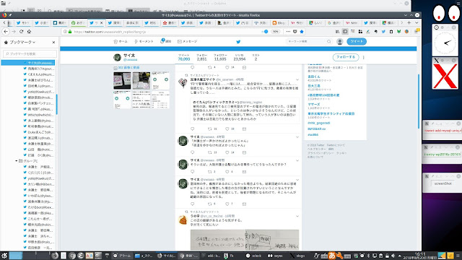Click the フォローする follow button
Viewport: 462px width, 260px height.
346,57
